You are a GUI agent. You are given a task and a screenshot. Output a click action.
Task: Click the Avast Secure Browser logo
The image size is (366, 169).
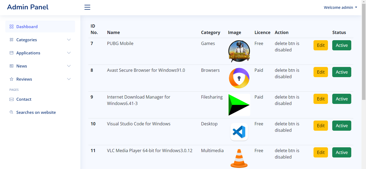(x=239, y=78)
